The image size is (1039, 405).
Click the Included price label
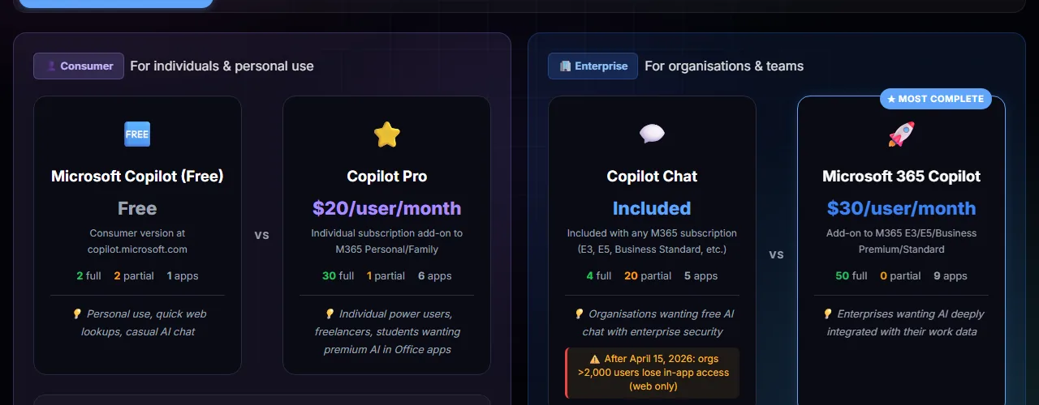point(652,208)
